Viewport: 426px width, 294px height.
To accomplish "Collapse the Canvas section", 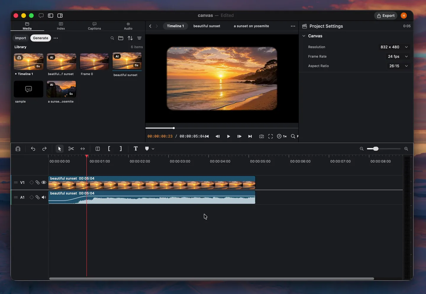I will tap(304, 36).
